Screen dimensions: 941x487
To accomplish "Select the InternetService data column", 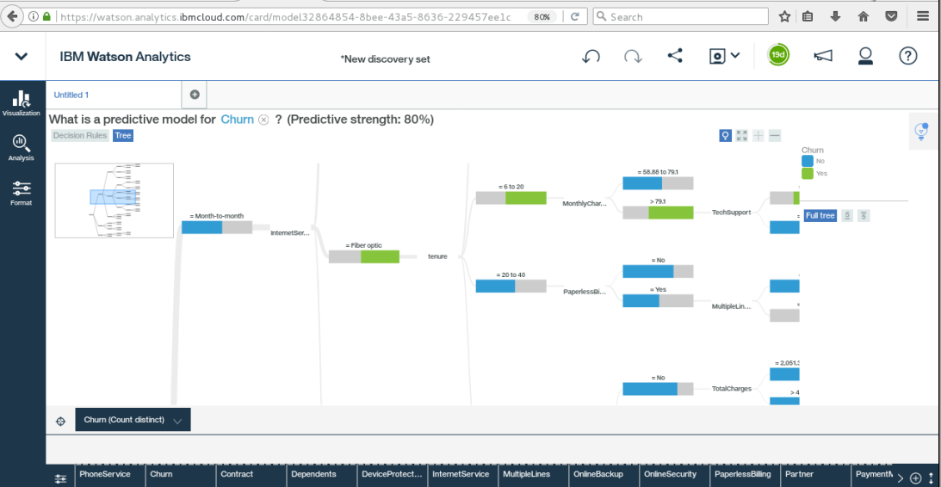I will (462, 474).
